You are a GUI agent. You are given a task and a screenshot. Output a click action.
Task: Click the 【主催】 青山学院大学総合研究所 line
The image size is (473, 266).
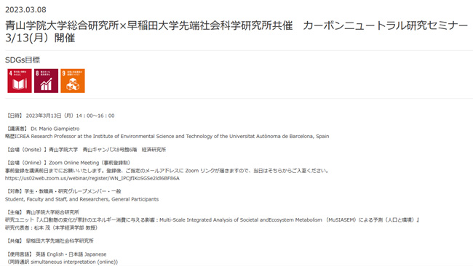pos(42,212)
